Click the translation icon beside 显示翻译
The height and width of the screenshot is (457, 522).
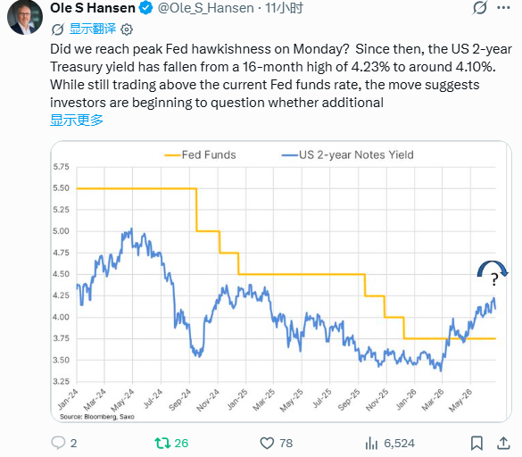(x=57, y=29)
